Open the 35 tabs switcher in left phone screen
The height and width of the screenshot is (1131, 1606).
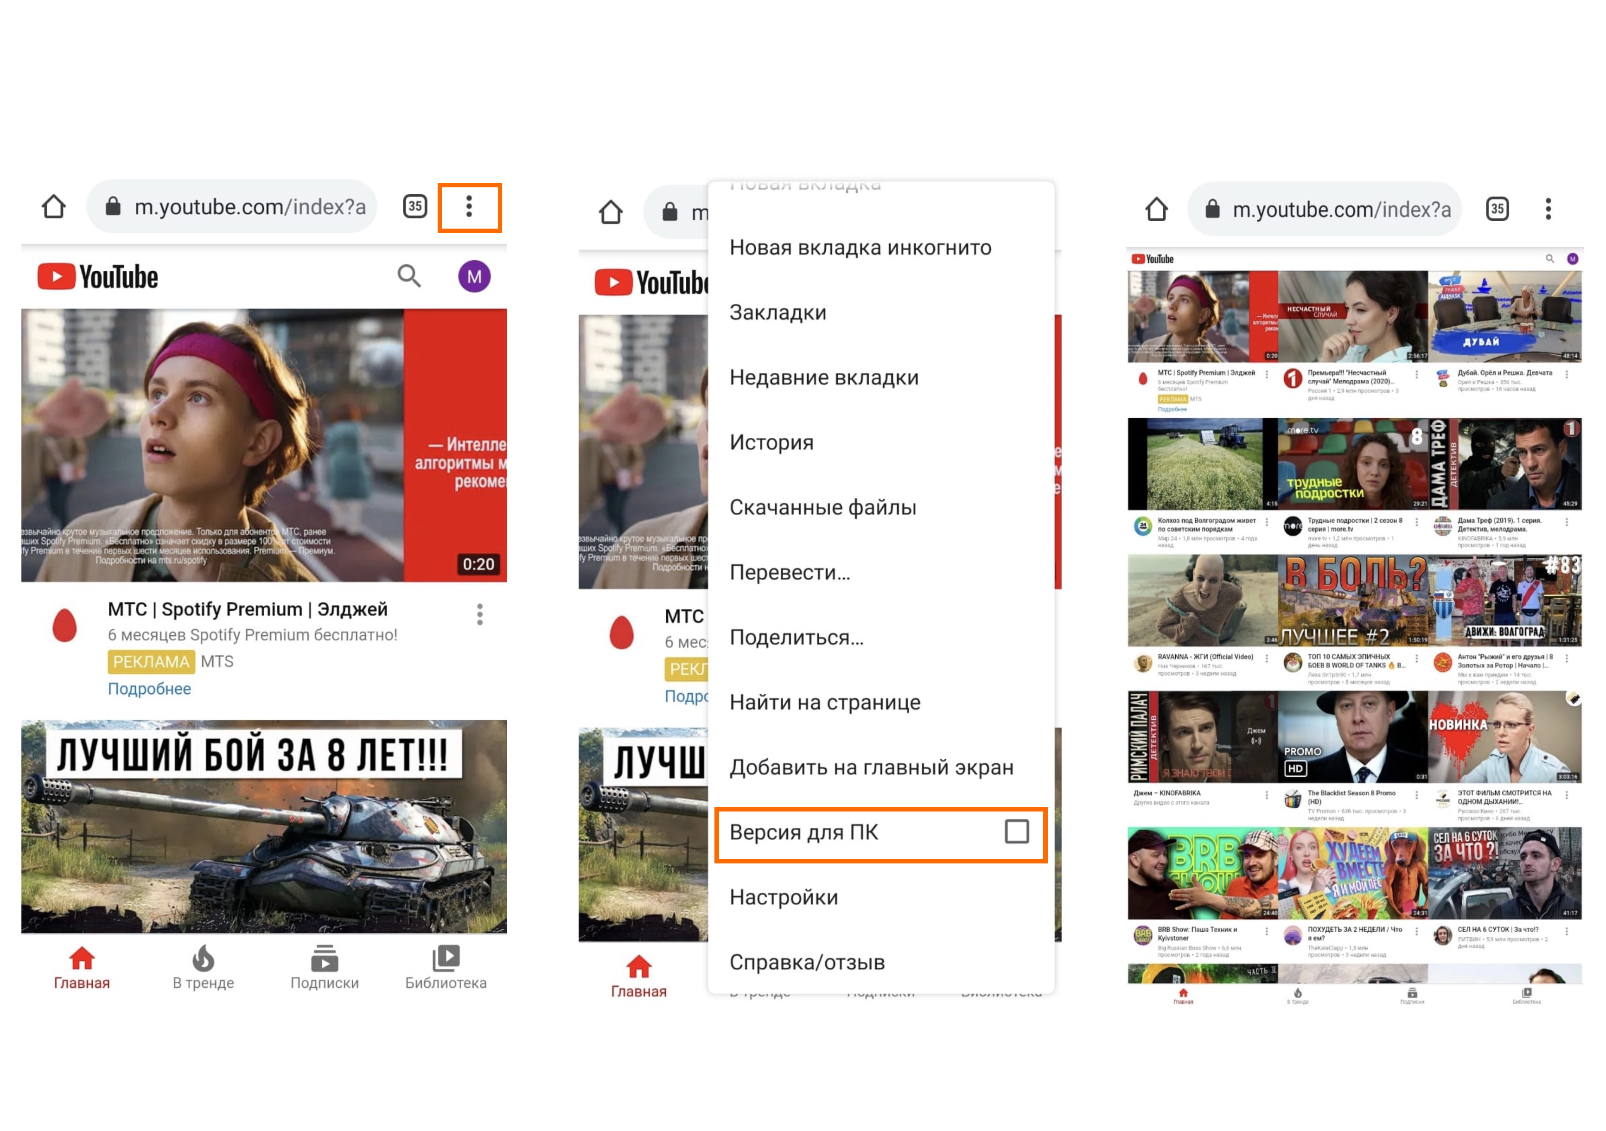pyautogui.click(x=415, y=206)
